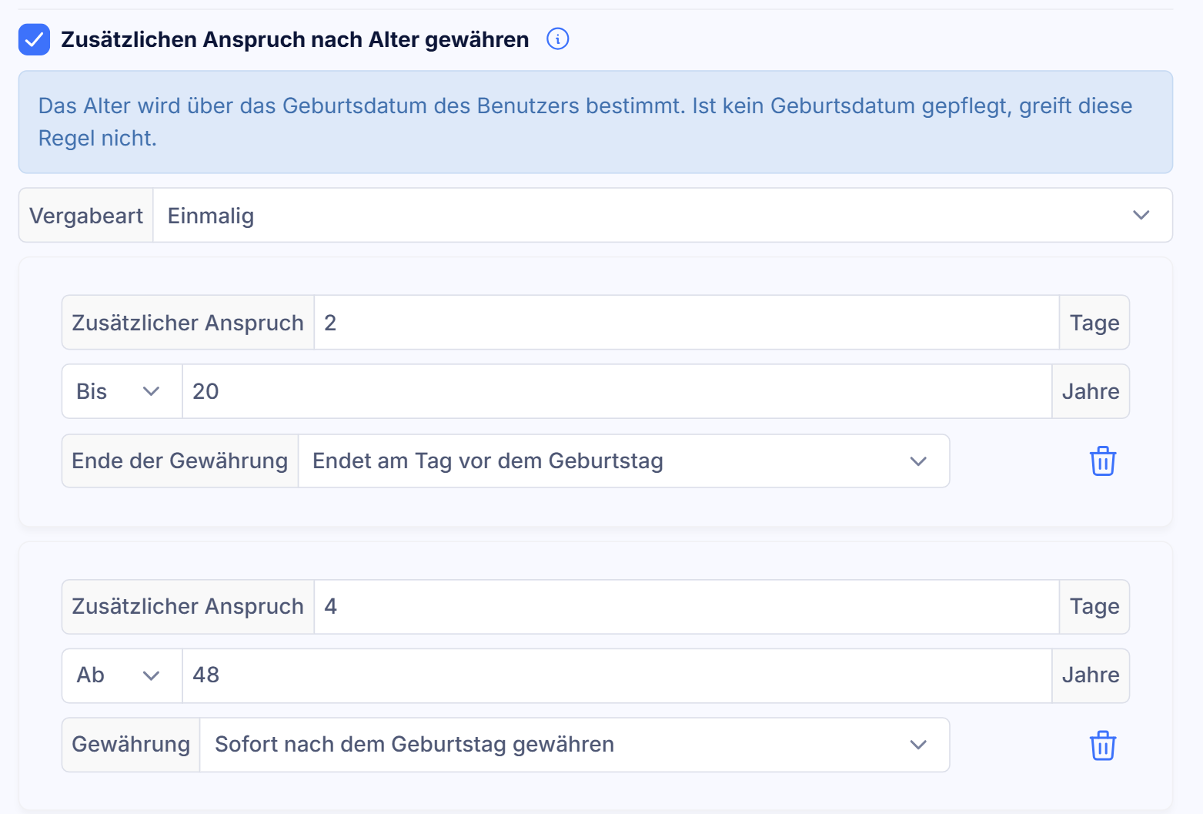Click 'Tage' suffix next to value 4

pyautogui.click(x=1094, y=607)
